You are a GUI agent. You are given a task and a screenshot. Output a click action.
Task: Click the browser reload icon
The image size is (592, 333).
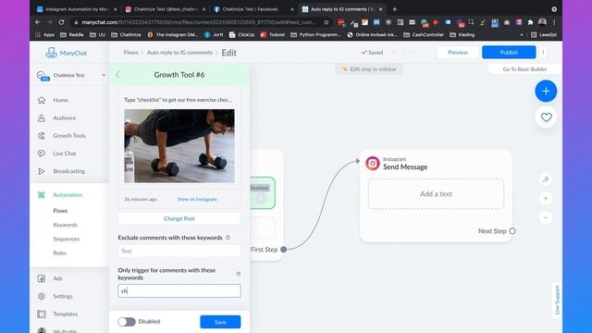[62, 22]
